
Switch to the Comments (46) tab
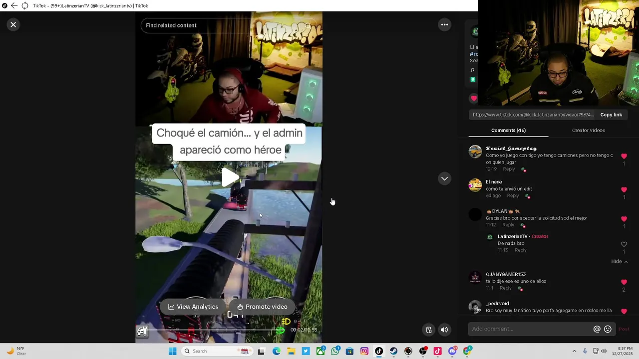pos(508,130)
